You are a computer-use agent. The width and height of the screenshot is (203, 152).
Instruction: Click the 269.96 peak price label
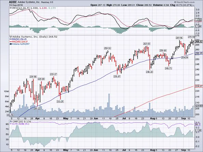179,38
